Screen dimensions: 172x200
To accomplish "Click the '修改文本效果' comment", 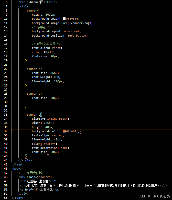I will [46, 44].
